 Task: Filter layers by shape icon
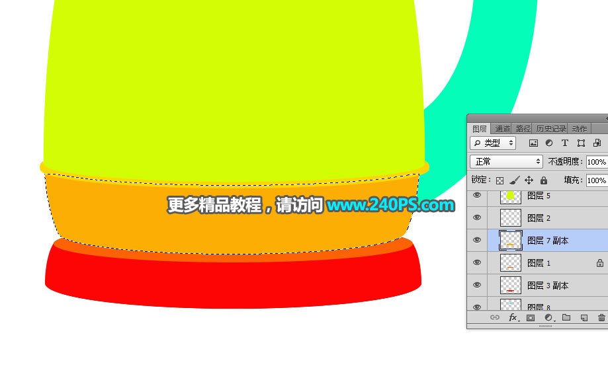click(581, 143)
